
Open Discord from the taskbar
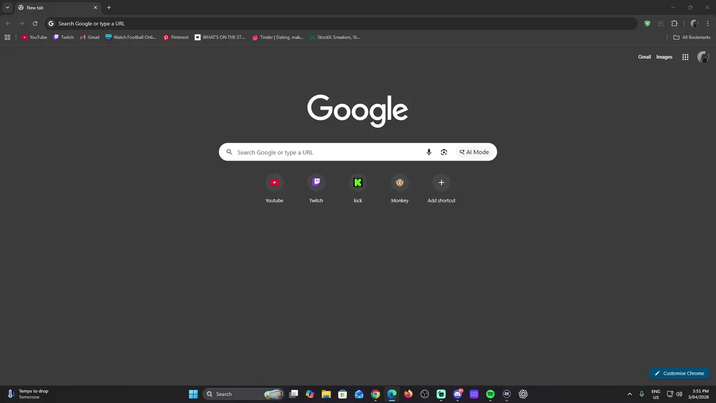coord(458,394)
